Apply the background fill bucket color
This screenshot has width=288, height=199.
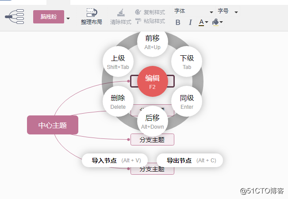(215, 22)
